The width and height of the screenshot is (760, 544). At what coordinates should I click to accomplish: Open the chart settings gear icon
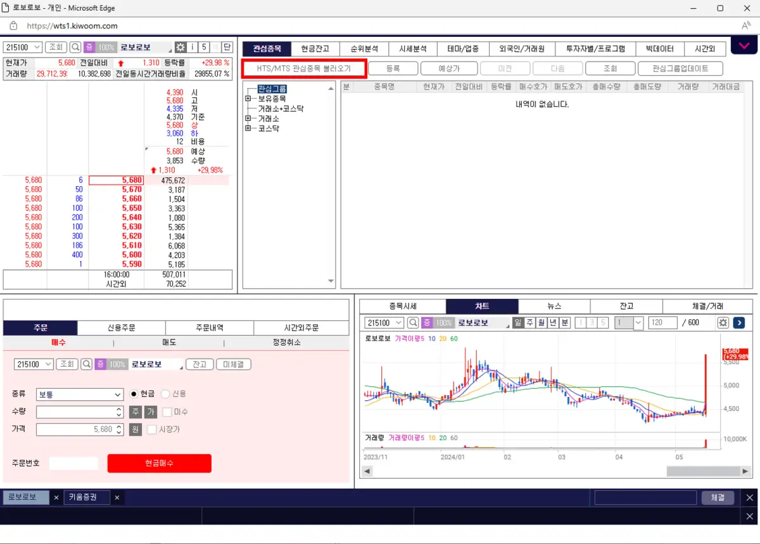click(723, 323)
